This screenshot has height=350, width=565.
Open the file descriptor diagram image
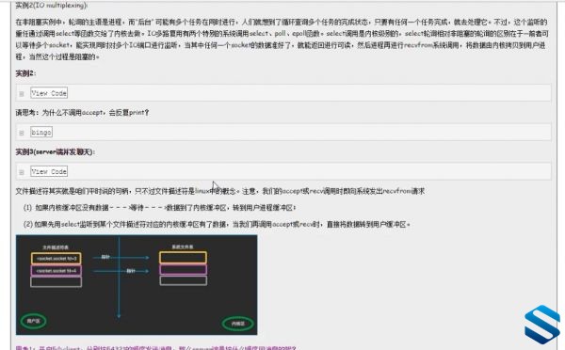(137, 285)
